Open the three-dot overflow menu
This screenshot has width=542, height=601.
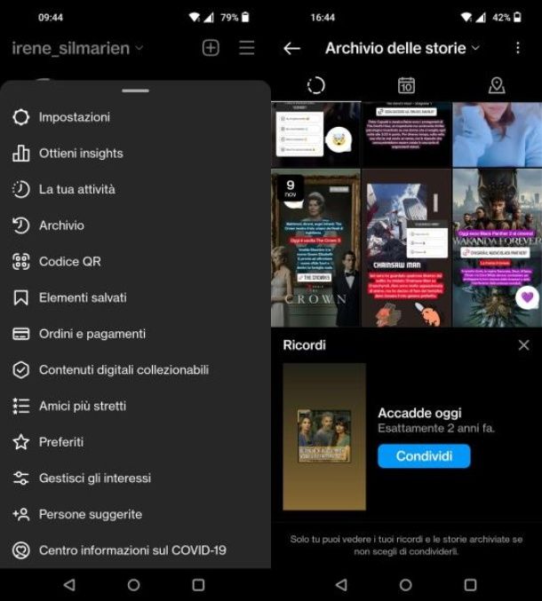tap(518, 48)
